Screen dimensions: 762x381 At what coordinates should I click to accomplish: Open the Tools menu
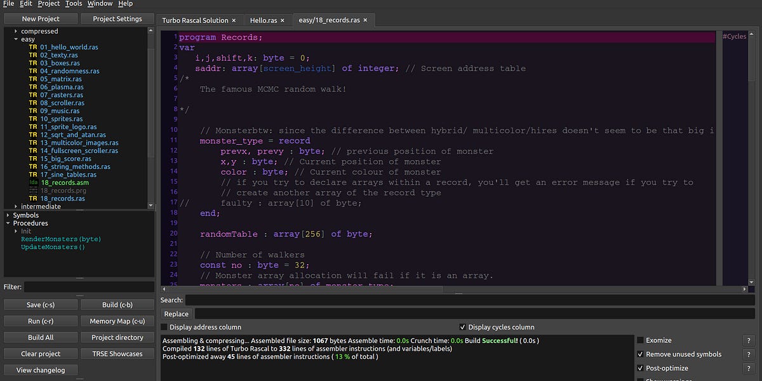73,4
